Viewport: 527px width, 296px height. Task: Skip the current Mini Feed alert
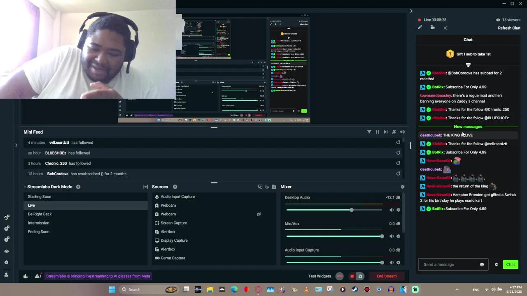[386, 132]
